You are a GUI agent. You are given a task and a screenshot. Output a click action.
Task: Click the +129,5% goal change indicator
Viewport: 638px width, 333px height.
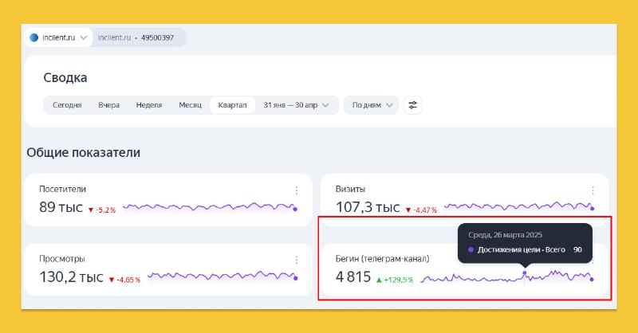[395, 280]
